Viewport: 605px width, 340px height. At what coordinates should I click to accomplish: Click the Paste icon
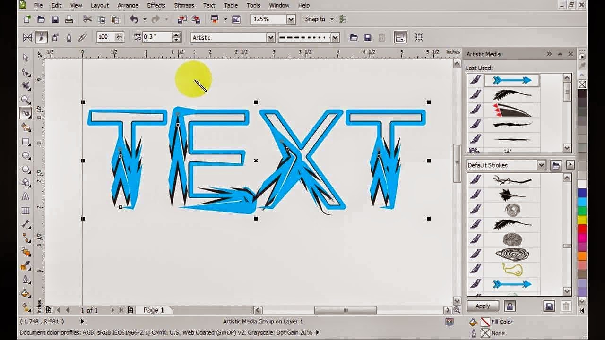tap(115, 19)
